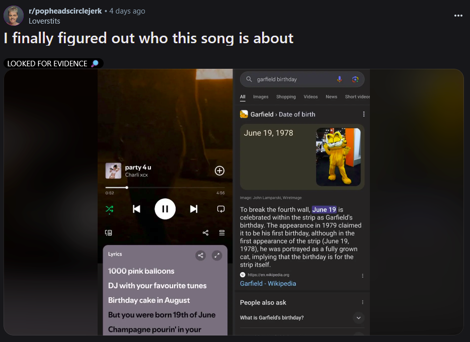This screenshot has height=342, width=470.
Task: Open the Garfield - Wikipedia link
Action: tap(268, 284)
